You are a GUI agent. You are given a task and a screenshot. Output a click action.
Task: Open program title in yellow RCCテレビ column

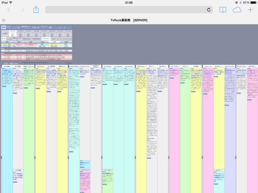click(41, 73)
